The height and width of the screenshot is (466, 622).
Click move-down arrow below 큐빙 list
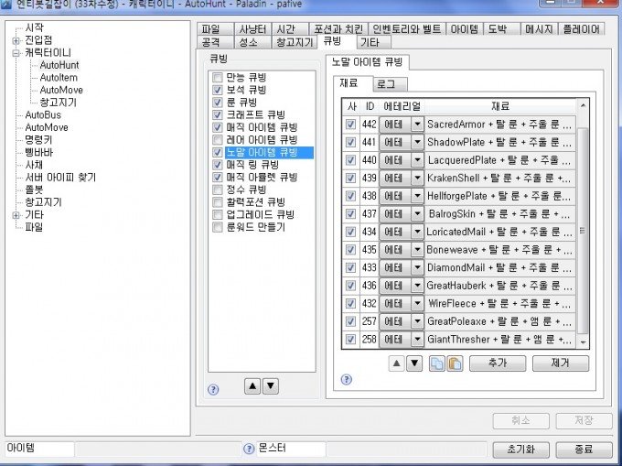pyautogui.click(x=270, y=385)
